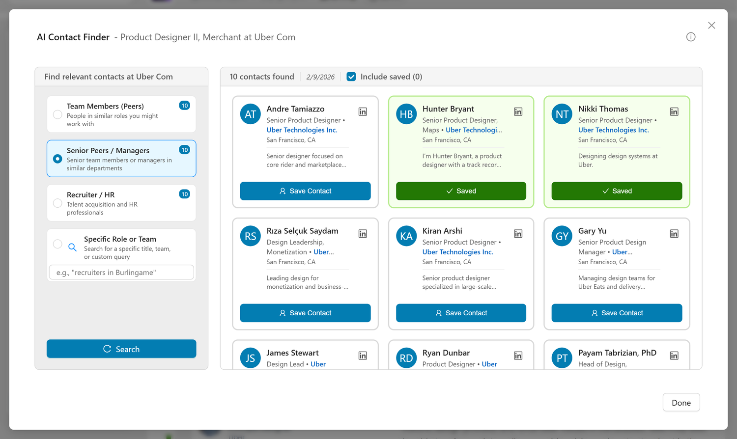Open Uber Technologies Inc. link for Andre Tamiazzo
737x439 pixels.
302,130
